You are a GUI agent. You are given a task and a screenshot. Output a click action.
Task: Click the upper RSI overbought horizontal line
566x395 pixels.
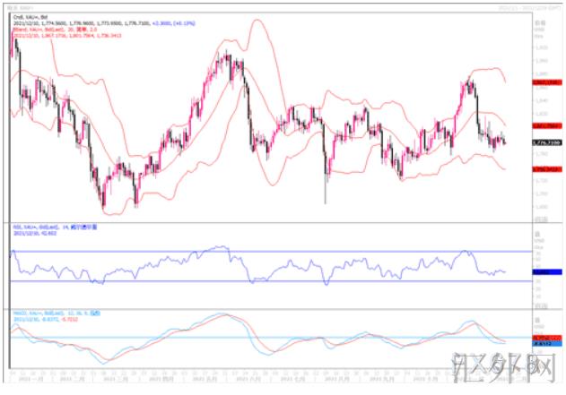269,252
